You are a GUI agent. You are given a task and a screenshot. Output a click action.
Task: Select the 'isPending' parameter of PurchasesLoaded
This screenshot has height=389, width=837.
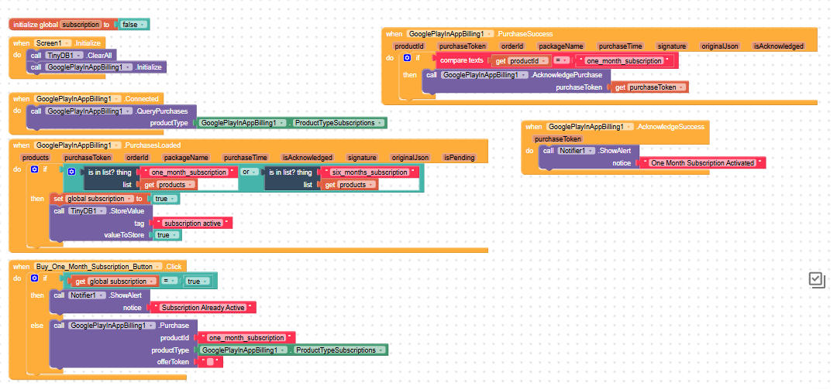[x=459, y=158]
